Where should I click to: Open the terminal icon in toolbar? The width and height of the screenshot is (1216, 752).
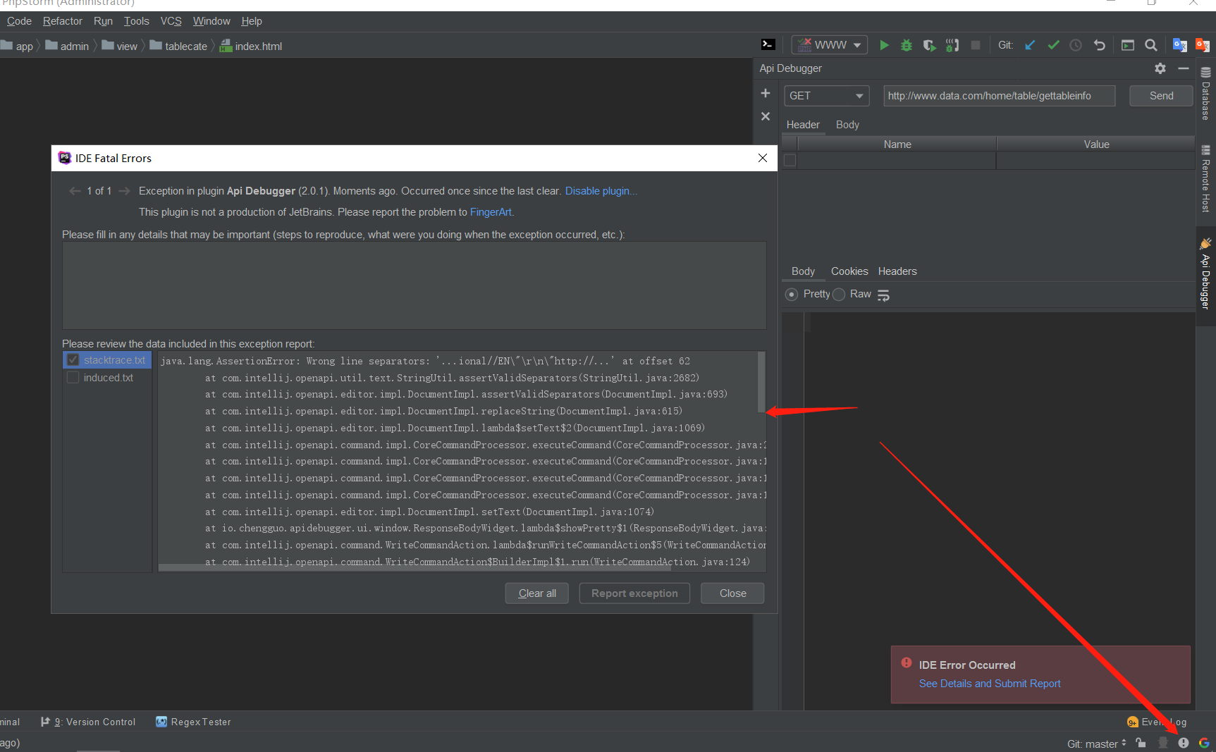[x=768, y=44]
